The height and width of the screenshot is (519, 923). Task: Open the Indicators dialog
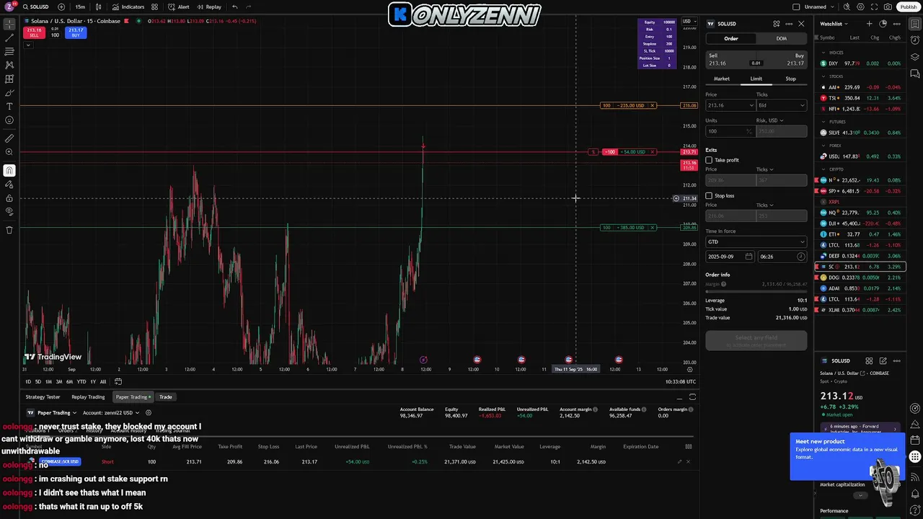pyautogui.click(x=128, y=7)
